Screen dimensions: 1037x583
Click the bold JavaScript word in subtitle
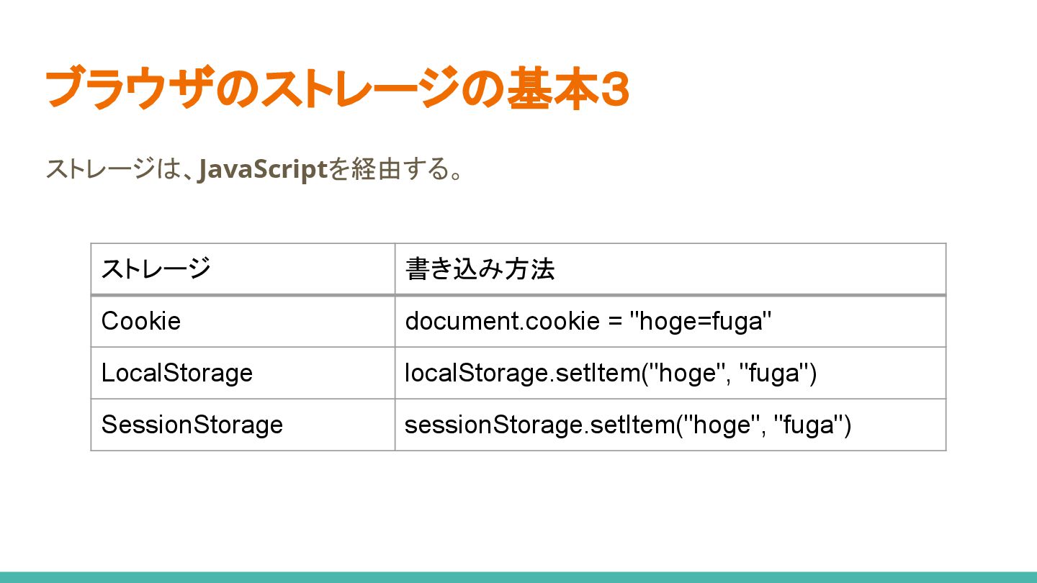pyautogui.click(x=262, y=169)
